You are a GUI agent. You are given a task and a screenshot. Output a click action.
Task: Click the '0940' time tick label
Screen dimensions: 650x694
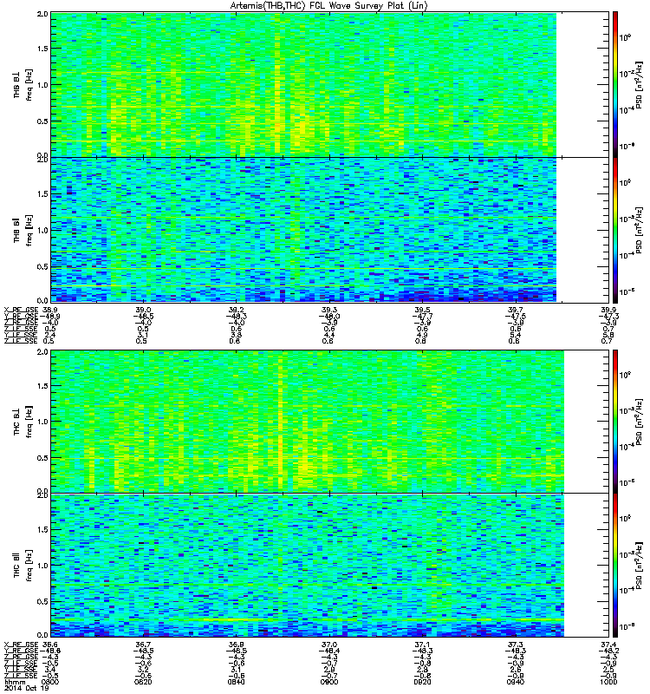click(x=516, y=682)
